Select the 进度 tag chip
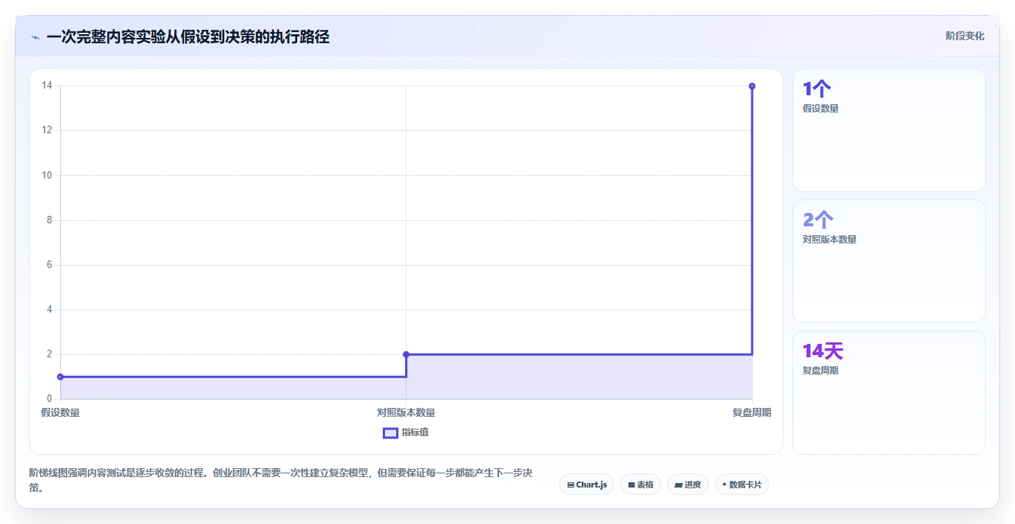This screenshot has height=524, width=1015. [x=688, y=485]
